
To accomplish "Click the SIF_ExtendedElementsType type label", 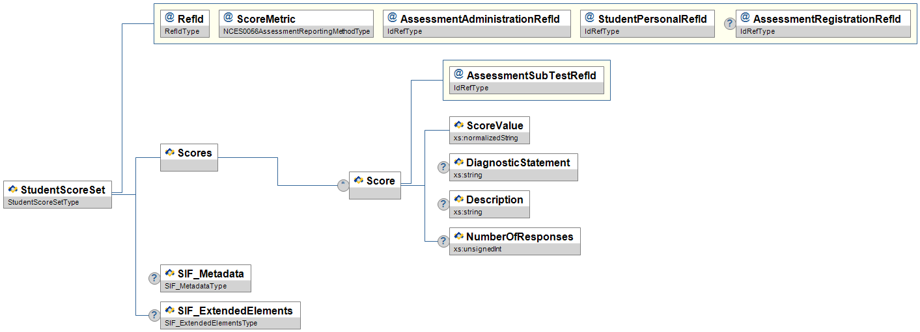I will tap(211, 323).
